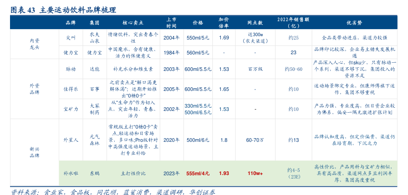Click the 内资龙头 row group label
This screenshot has height=195, width=408.
coord(35,44)
